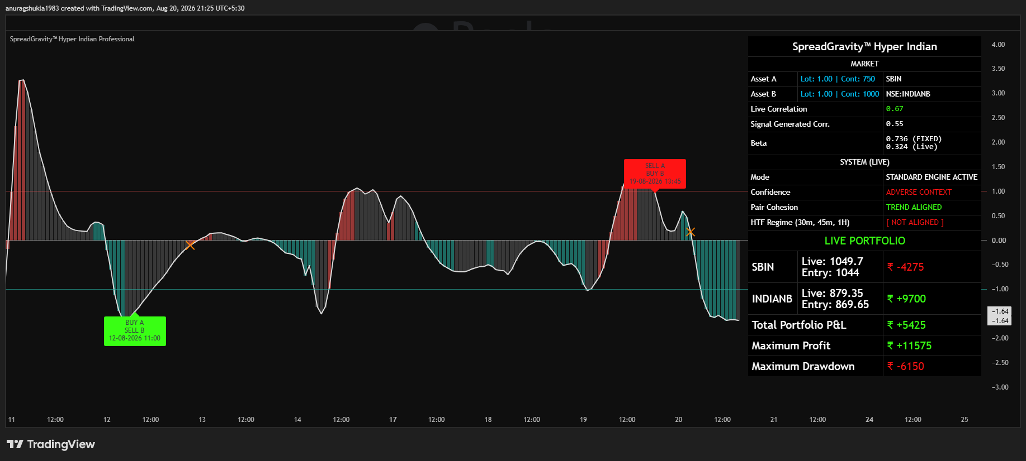
Task: Click the Asset B label cell
Action: [773, 94]
